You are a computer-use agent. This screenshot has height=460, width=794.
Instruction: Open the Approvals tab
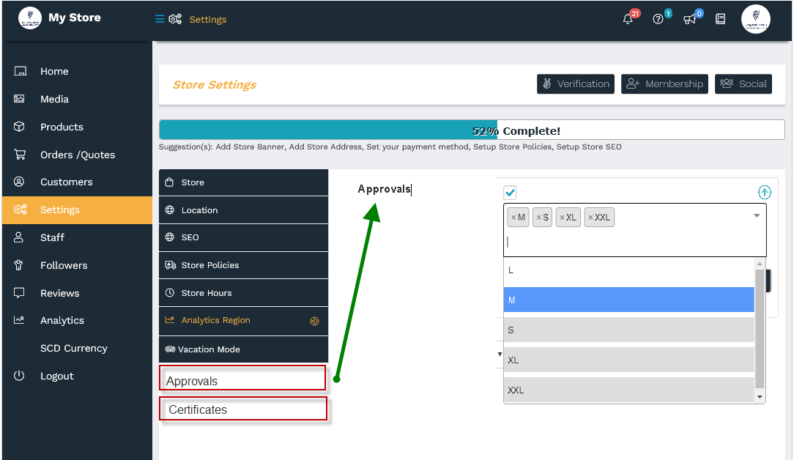[x=242, y=378]
